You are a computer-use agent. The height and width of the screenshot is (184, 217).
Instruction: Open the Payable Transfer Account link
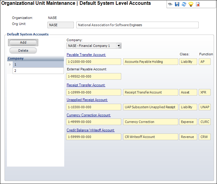pos(86,55)
